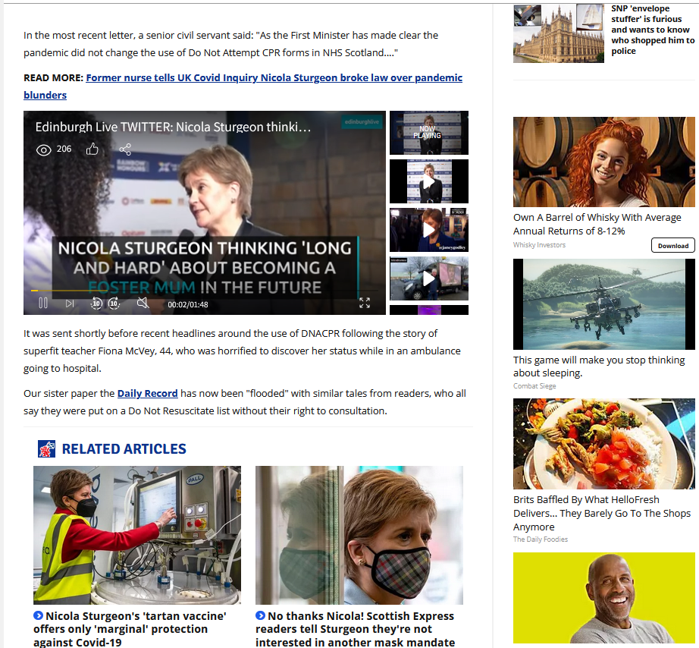The image size is (699, 648).
Task: Fast-forward the video 10 seconds
Action: tap(114, 304)
